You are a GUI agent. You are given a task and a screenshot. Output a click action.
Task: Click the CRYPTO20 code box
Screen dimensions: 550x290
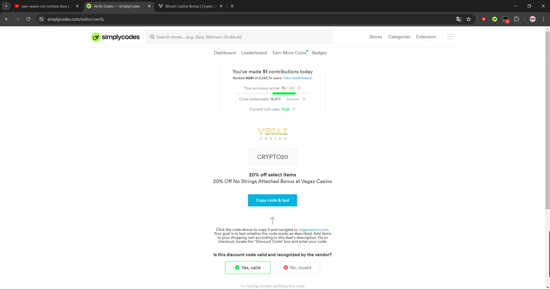point(272,157)
